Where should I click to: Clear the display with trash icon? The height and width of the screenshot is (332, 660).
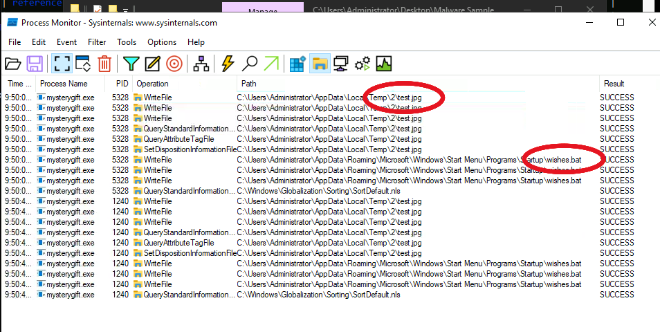104,64
